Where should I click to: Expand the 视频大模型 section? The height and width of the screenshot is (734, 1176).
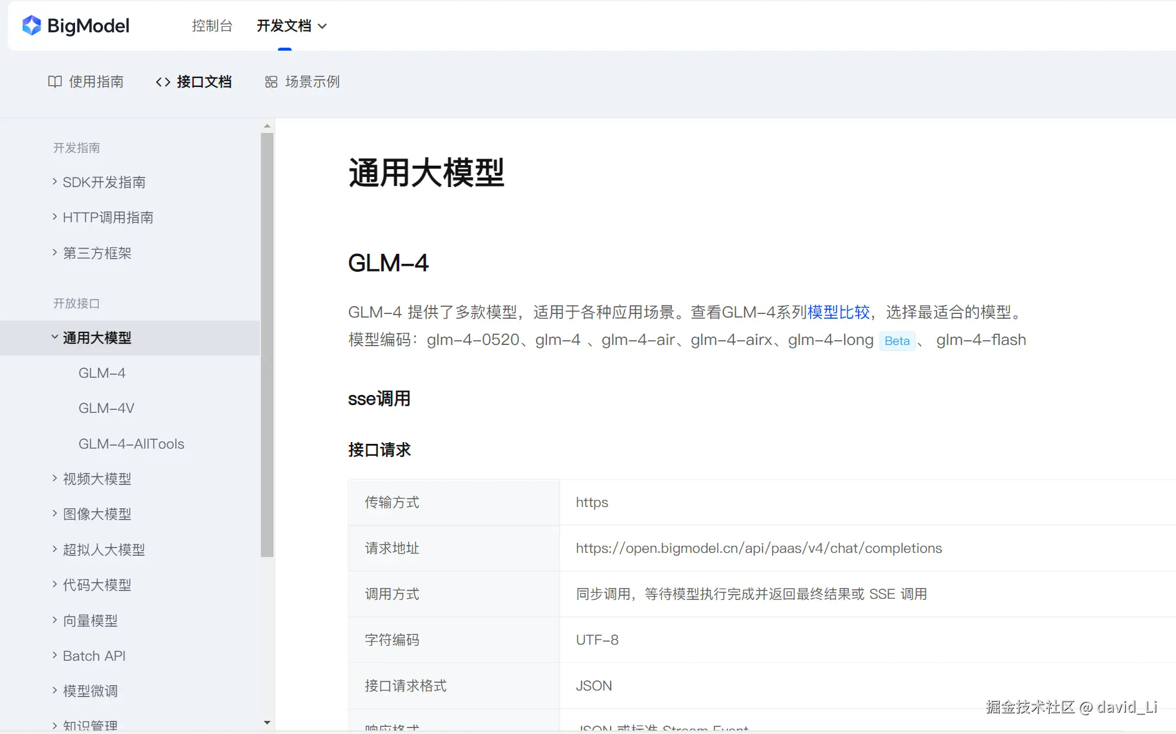point(55,478)
